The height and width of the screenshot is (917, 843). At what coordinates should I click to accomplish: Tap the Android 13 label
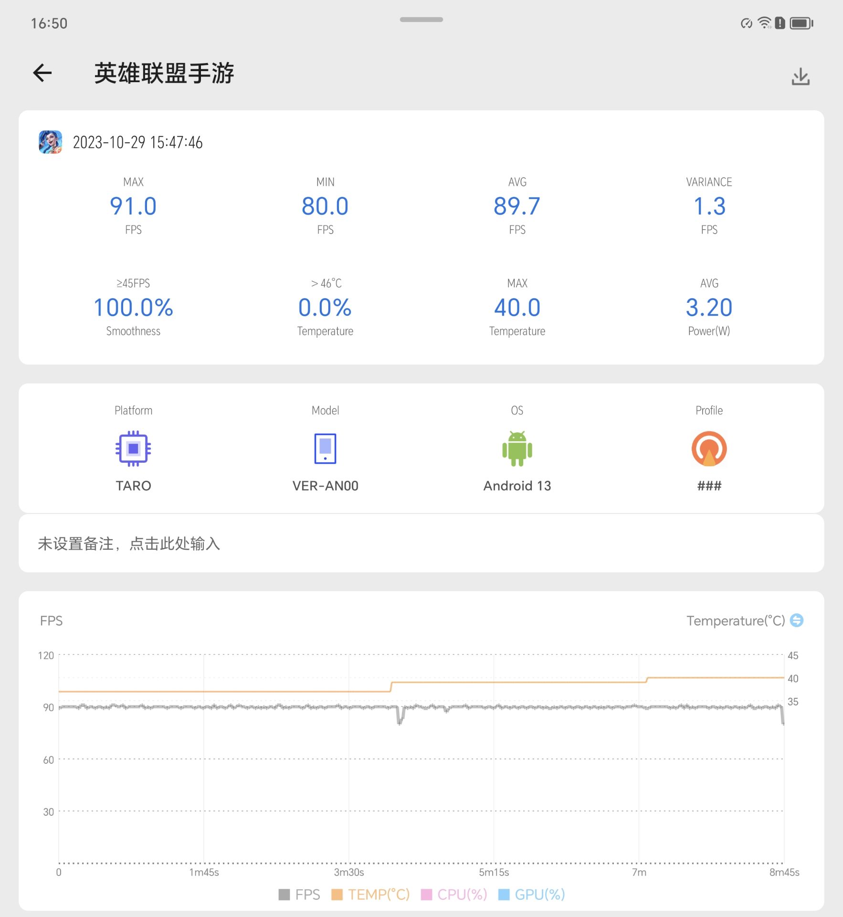[517, 486]
